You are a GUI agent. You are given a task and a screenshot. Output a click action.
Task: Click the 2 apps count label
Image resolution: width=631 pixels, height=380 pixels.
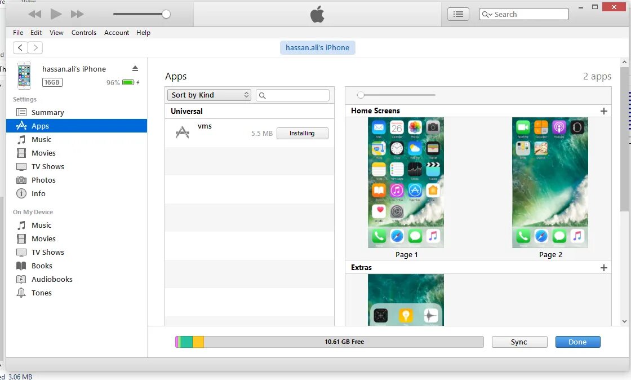[597, 77]
